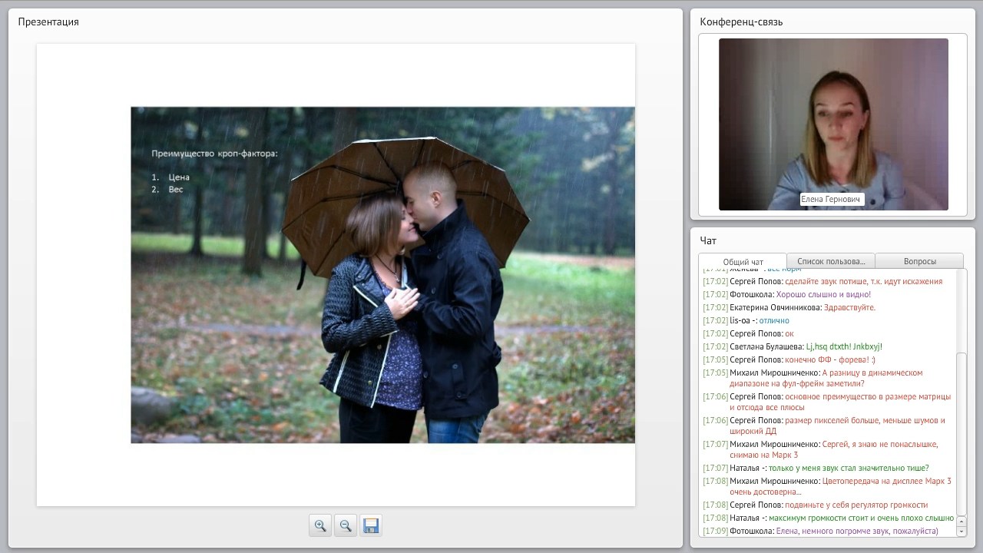Click the Елена Гернович video feed

(833, 124)
